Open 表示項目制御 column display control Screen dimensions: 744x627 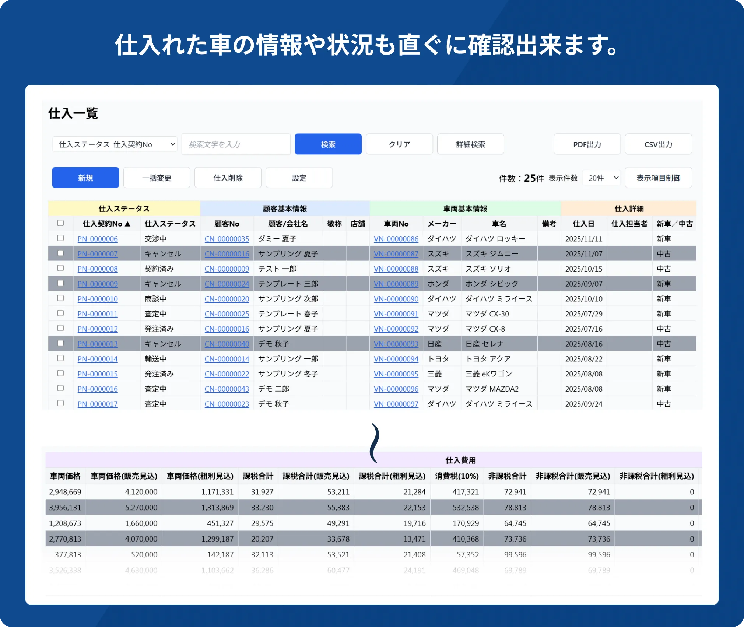tap(658, 178)
